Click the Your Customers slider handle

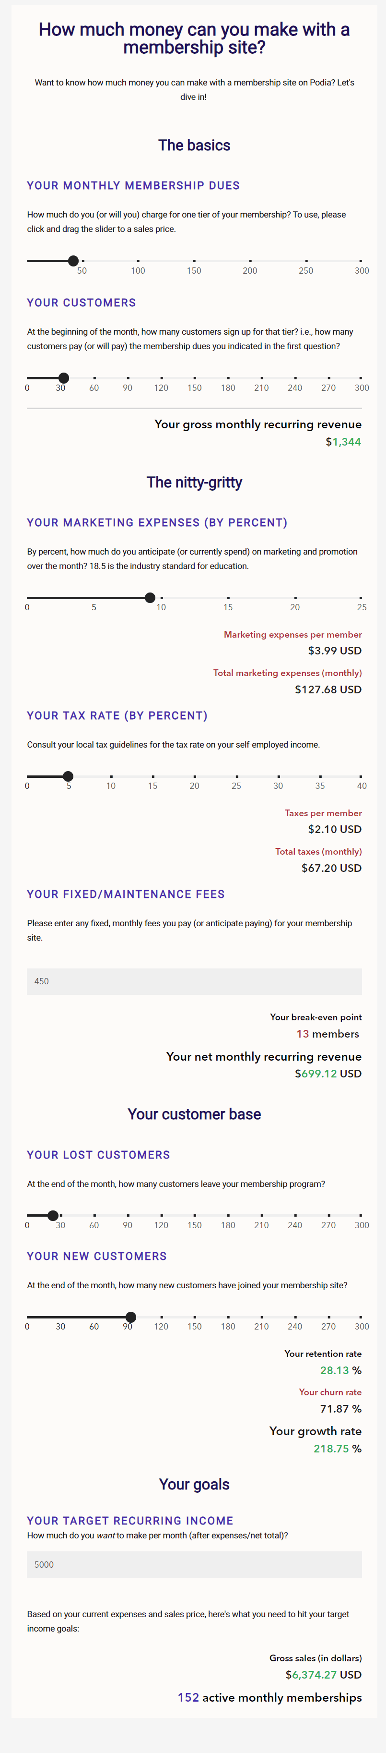click(64, 378)
